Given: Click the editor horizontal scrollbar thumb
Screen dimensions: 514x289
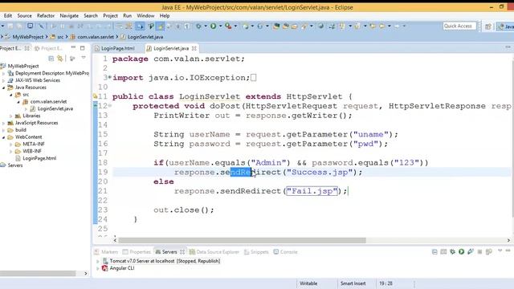Looking at the screenshot, I should 242,240.
